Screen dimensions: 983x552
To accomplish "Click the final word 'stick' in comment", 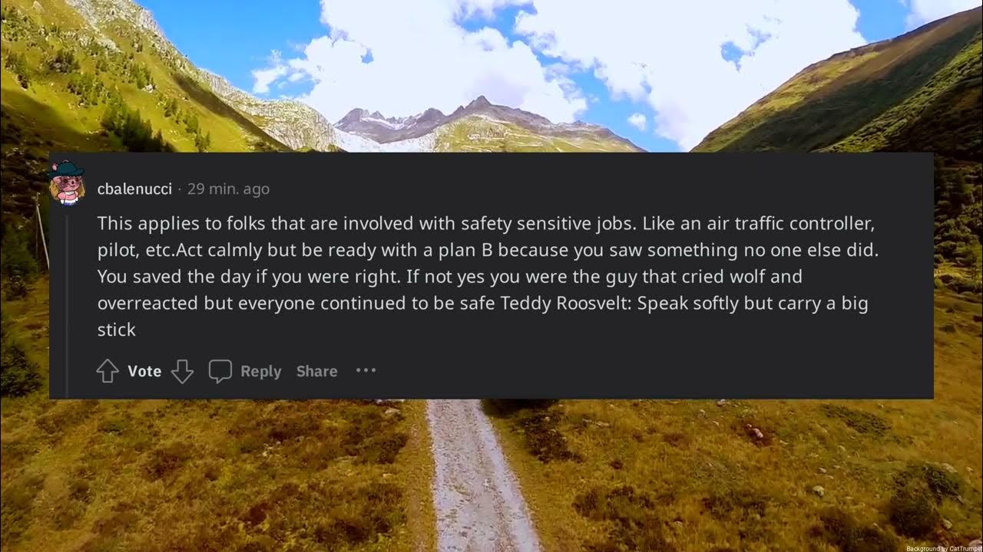I will [116, 330].
